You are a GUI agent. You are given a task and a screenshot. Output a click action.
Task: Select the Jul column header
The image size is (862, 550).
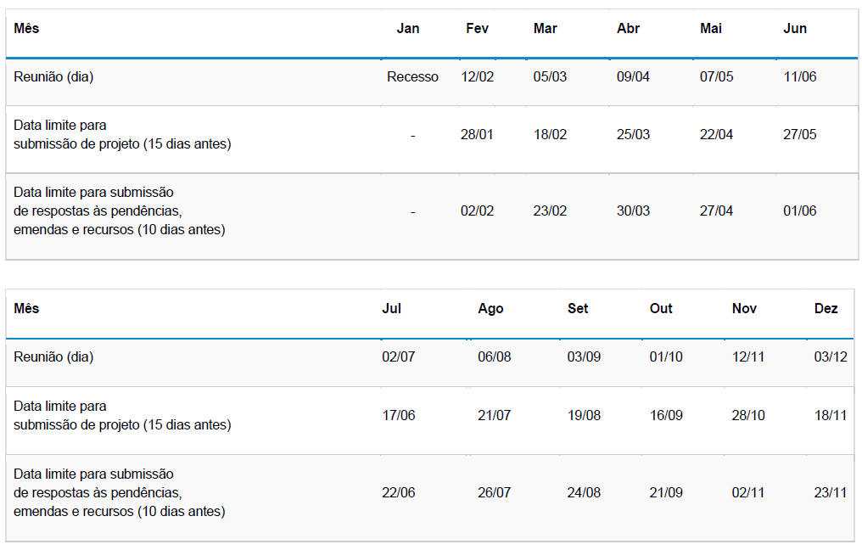pos(391,309)
